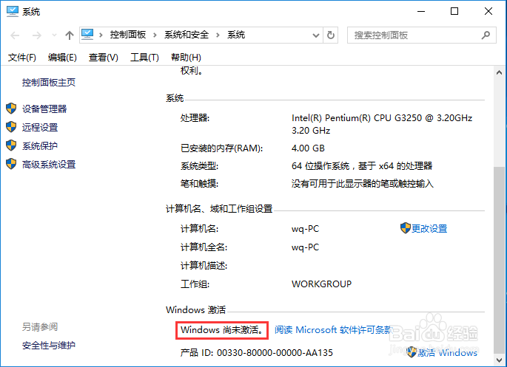This screenshot has height=367, width=507.
Task: Go up one level with up arrow
Action: (x=69, y=35)
